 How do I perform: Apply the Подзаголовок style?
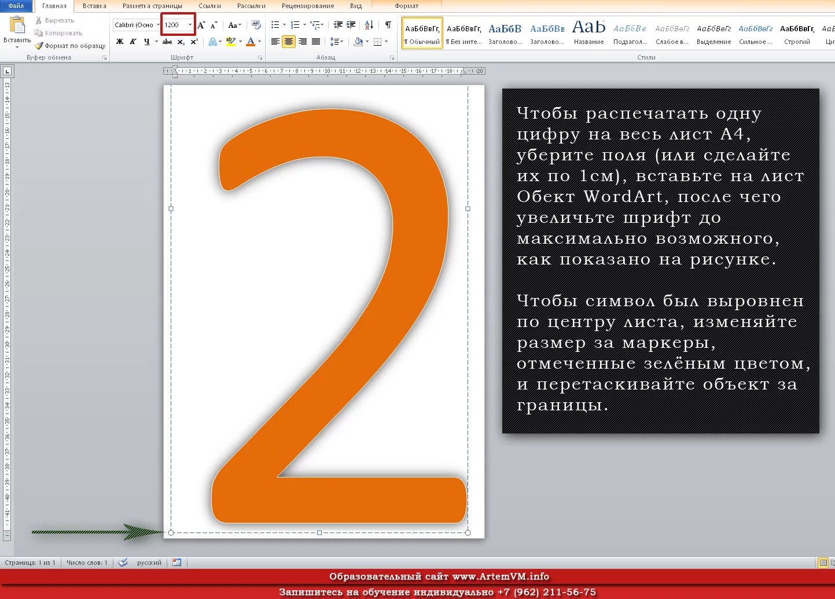point(630,34)
